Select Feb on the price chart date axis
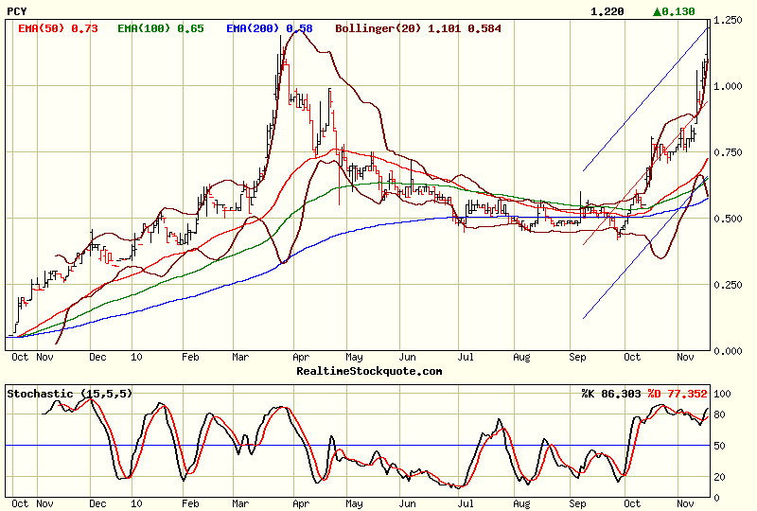The image size is (757, 511). click(x=190, y=357)
